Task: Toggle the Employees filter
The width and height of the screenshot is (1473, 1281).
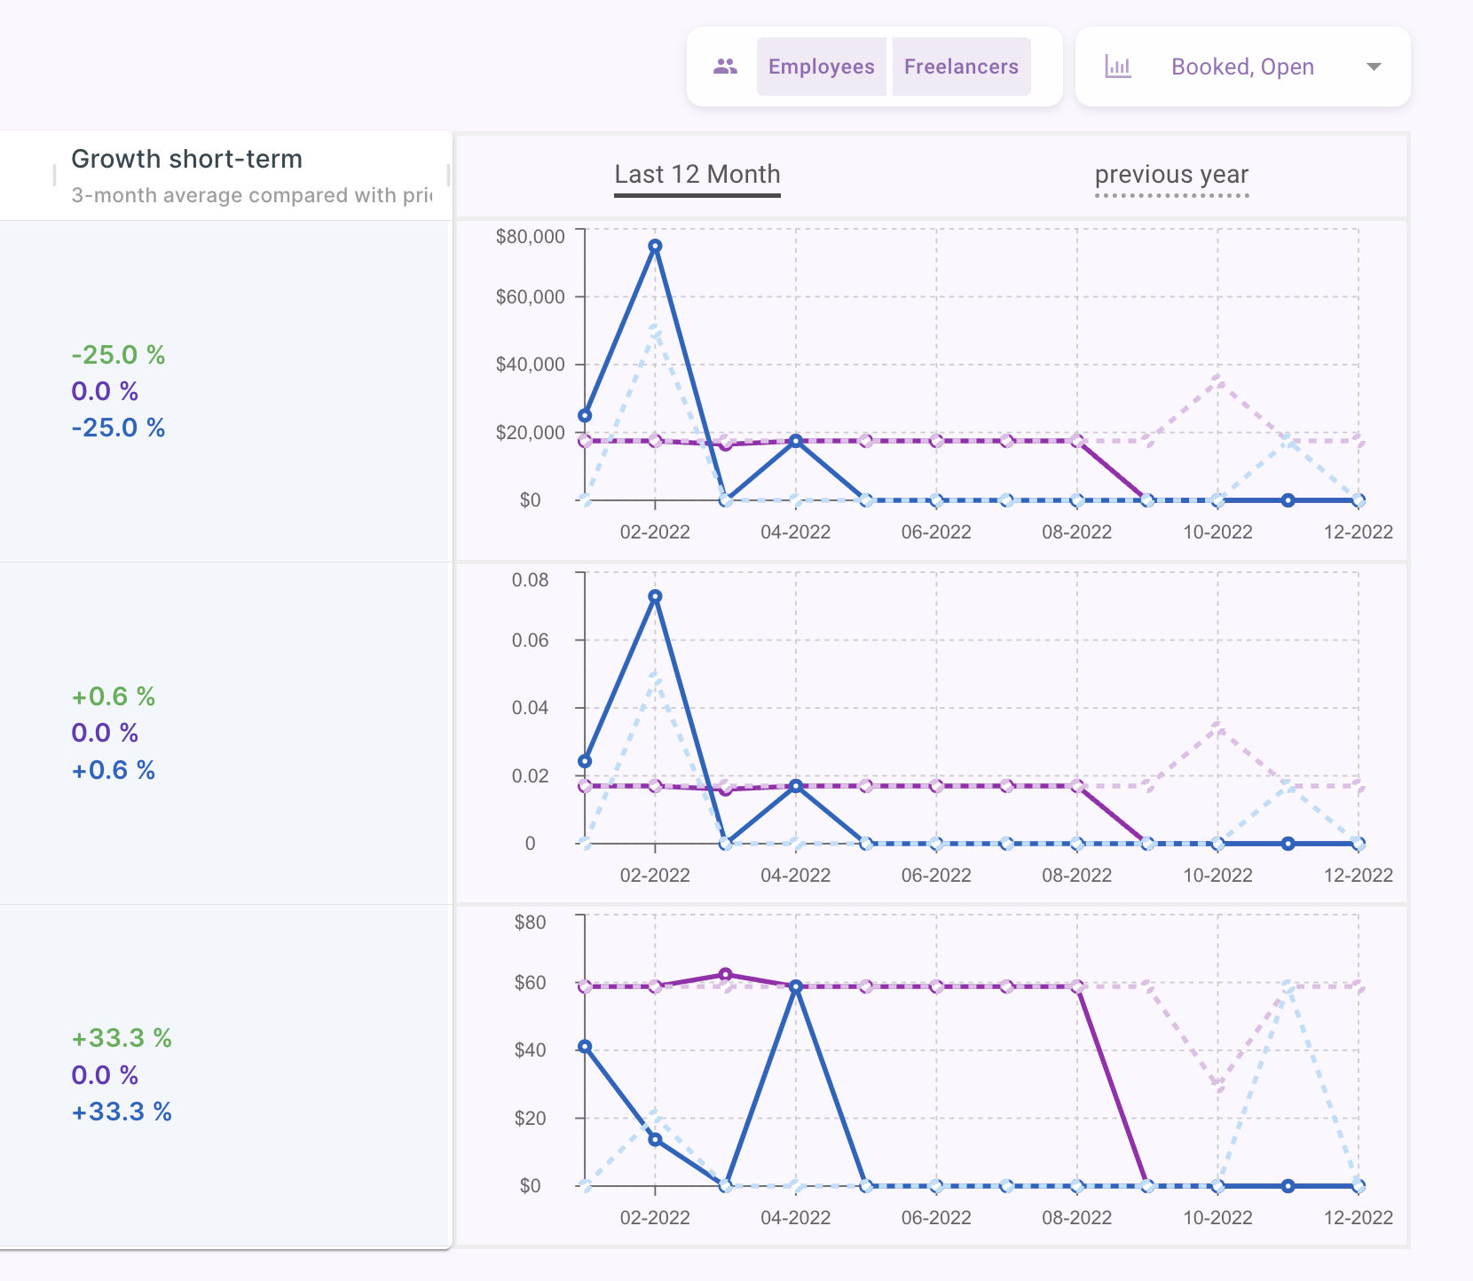Action: [x=821, y=67]
